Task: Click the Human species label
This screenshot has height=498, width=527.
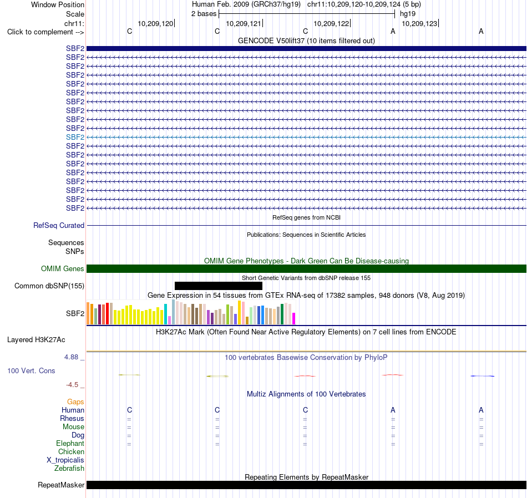Action: (73, 410)
